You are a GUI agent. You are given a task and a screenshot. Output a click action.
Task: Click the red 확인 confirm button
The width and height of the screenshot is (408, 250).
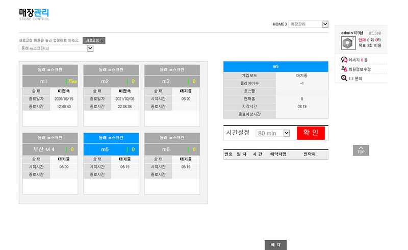[x=310, y=133]
